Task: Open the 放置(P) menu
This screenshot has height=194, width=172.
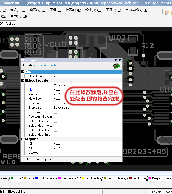Action: [73, 10]
